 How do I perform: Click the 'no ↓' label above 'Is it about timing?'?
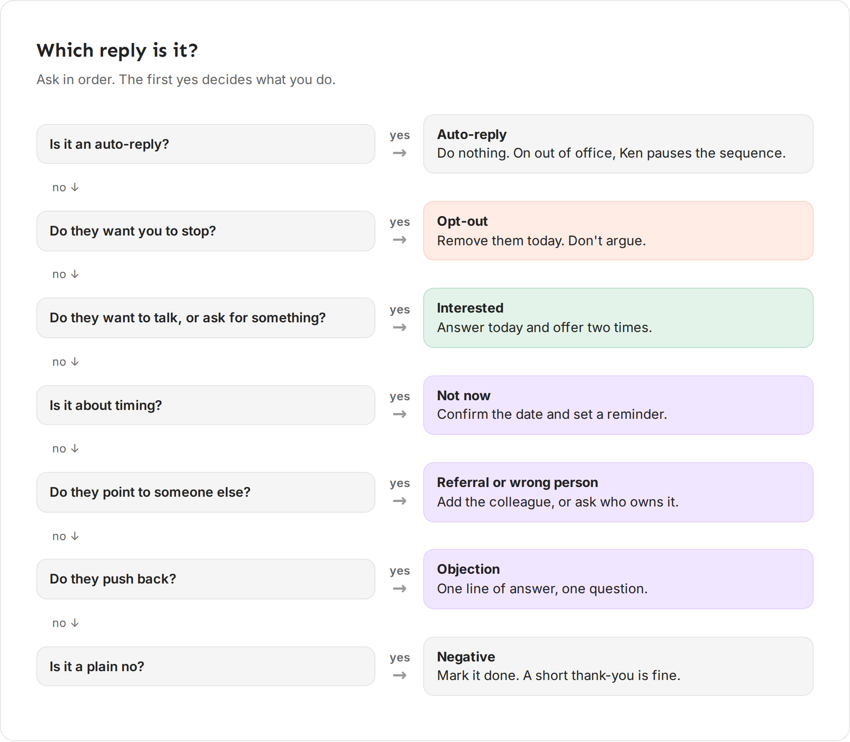coord(66,362)
